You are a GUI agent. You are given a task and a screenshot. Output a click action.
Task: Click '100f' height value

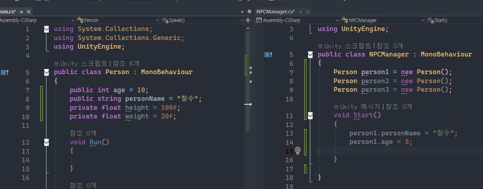[169, 107]
